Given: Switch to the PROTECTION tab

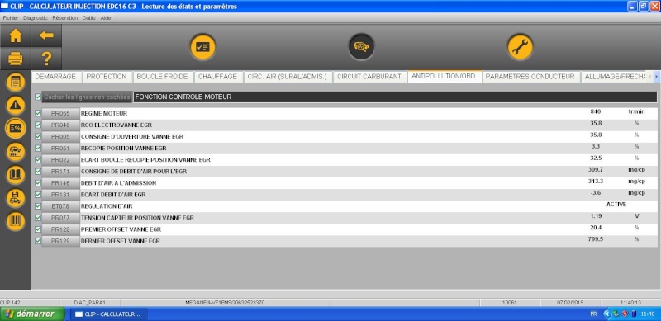Looking at the screenshot, I should (x=107, y=77).
